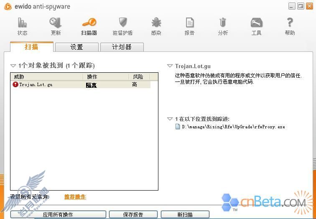Open the 帮助 help question mark icon

(x=290, y=23)
